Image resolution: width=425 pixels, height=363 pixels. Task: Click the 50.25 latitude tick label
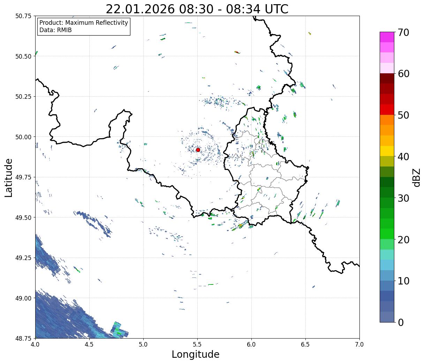[x=23, y=97]
